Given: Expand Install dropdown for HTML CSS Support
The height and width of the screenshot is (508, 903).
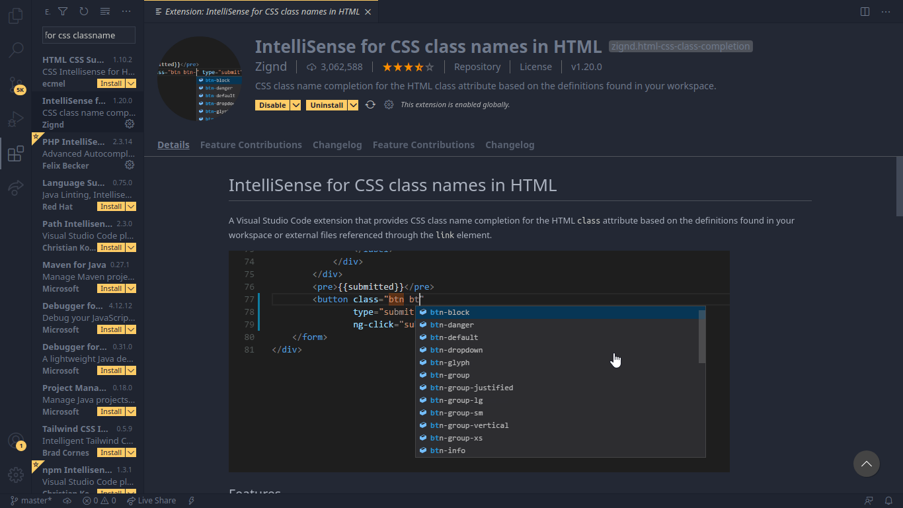Looking at the screenshot, I should click(x=131, y=83).
